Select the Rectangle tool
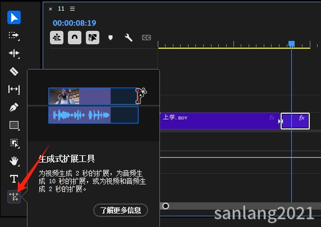 click(14, 125)
